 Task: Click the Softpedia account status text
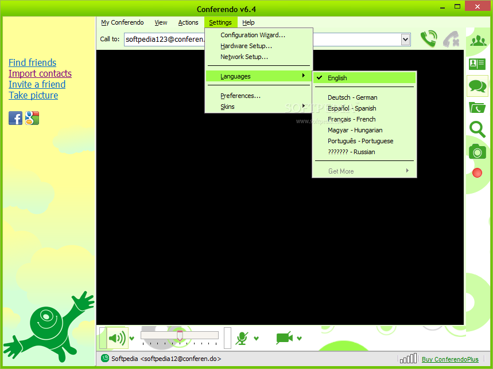(166, 359)
